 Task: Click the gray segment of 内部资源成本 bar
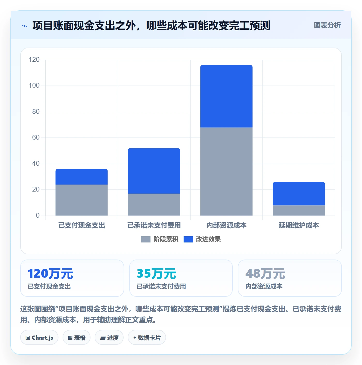(226, 171)
